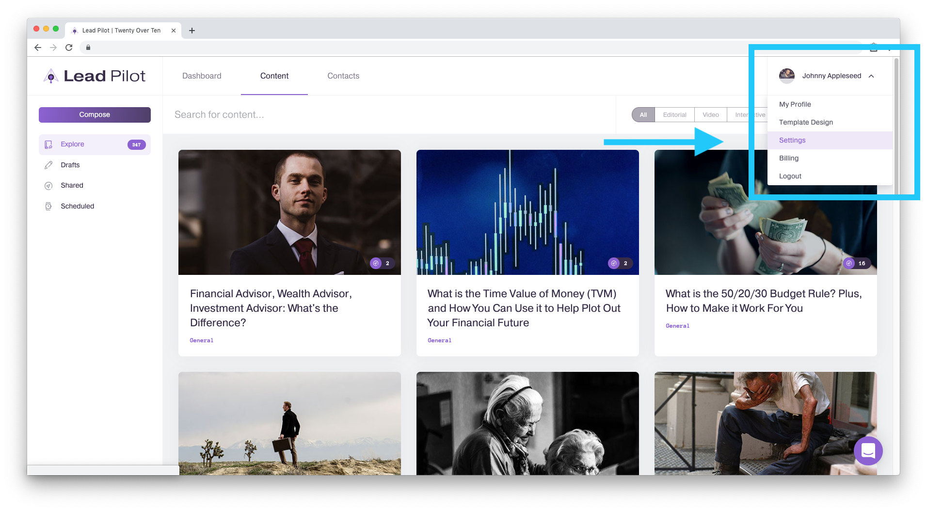
Task: Click Logout in the account menu
Action: (x=790, y=176)
